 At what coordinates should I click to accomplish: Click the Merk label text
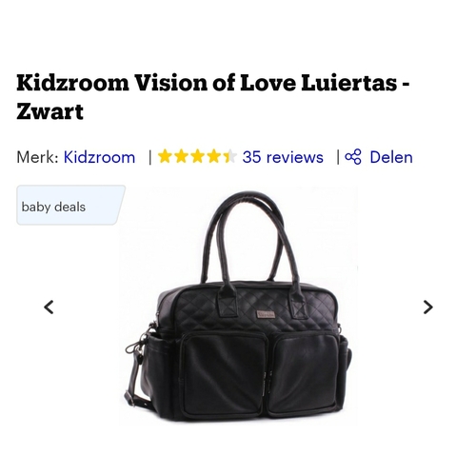(x=37, y=157)
